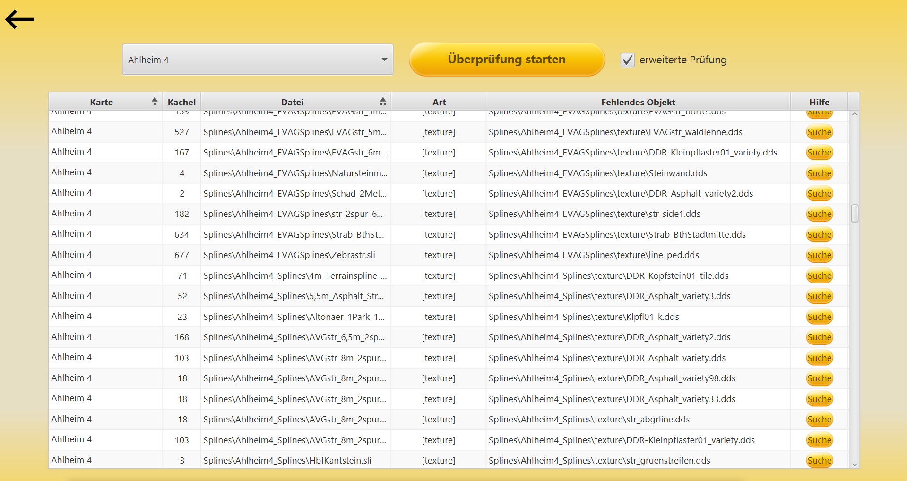This screenshot has width=907, height=481.
Task: Click the vertical scrollbar thumb
Action: (x=855, y=213)
